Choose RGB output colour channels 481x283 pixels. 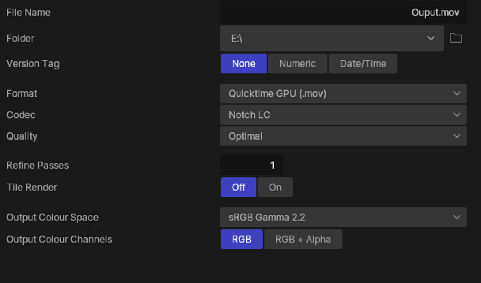pyautogui.click(x=241, y=240)
